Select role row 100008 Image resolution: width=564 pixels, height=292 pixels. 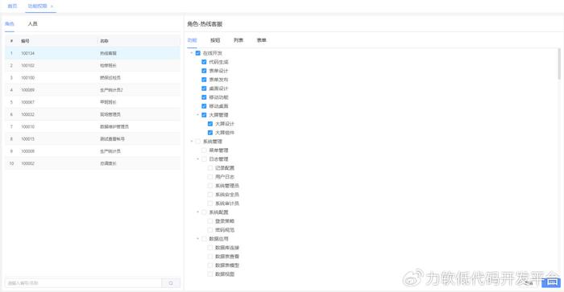pos(93,151)
